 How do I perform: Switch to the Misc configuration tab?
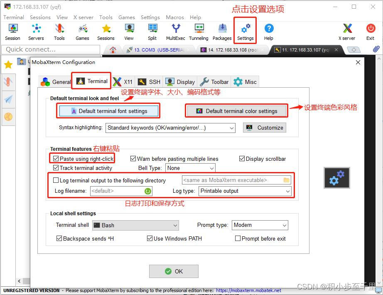coord(245,82)
